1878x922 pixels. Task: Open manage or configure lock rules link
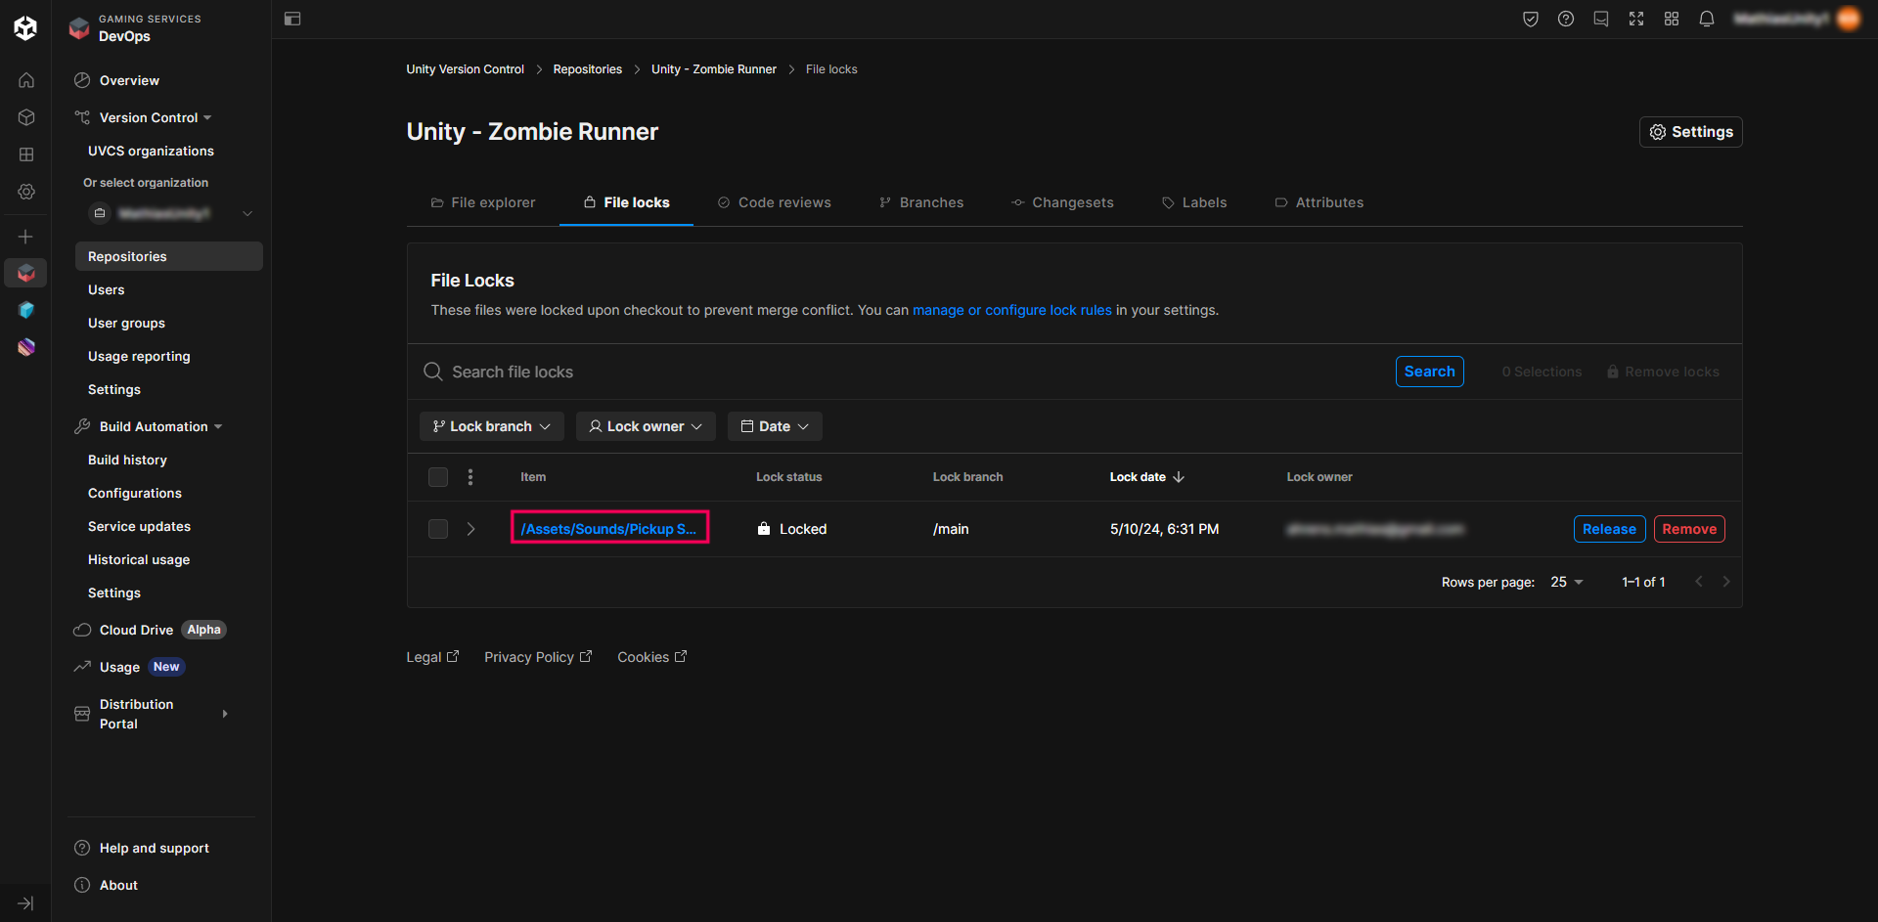tap(1011, 310)
